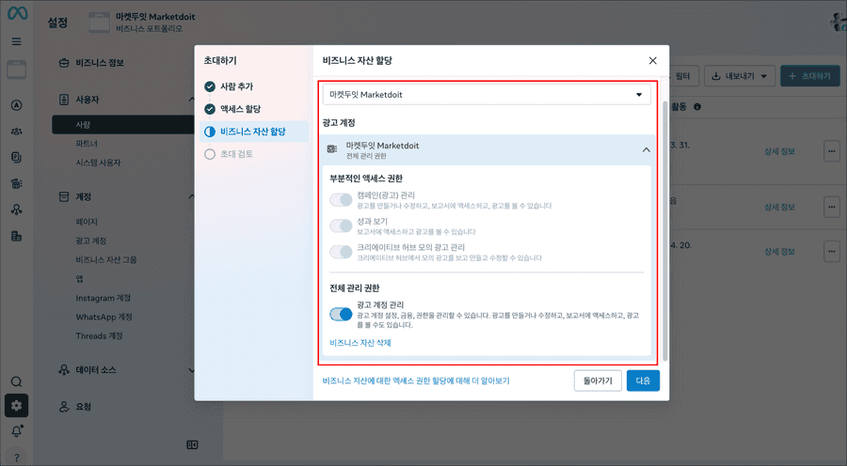The image size is (847, 466).
Task: Click the search magnifier icon in left rail
Action: pyautogui.click(x=17, y=381)
